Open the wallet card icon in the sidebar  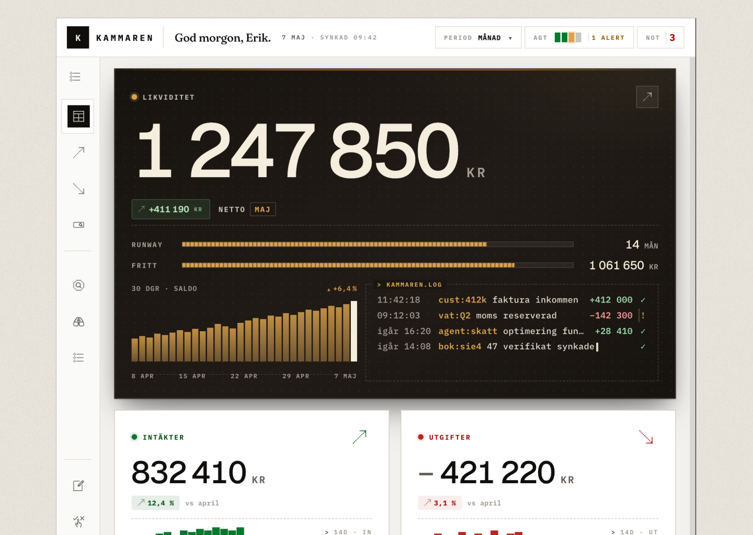click(78, 225)
